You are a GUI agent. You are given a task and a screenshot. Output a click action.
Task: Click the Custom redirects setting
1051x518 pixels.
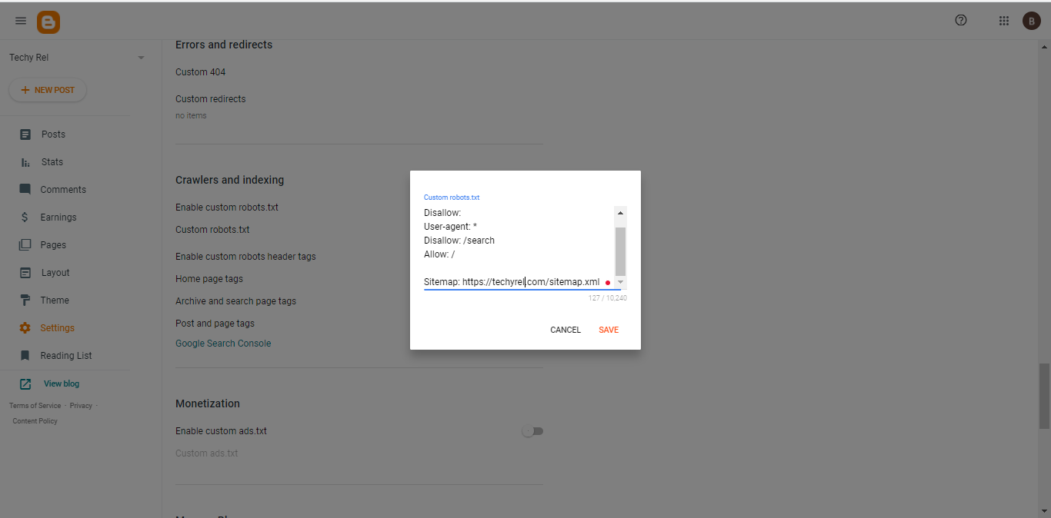(x=211, y=99)
